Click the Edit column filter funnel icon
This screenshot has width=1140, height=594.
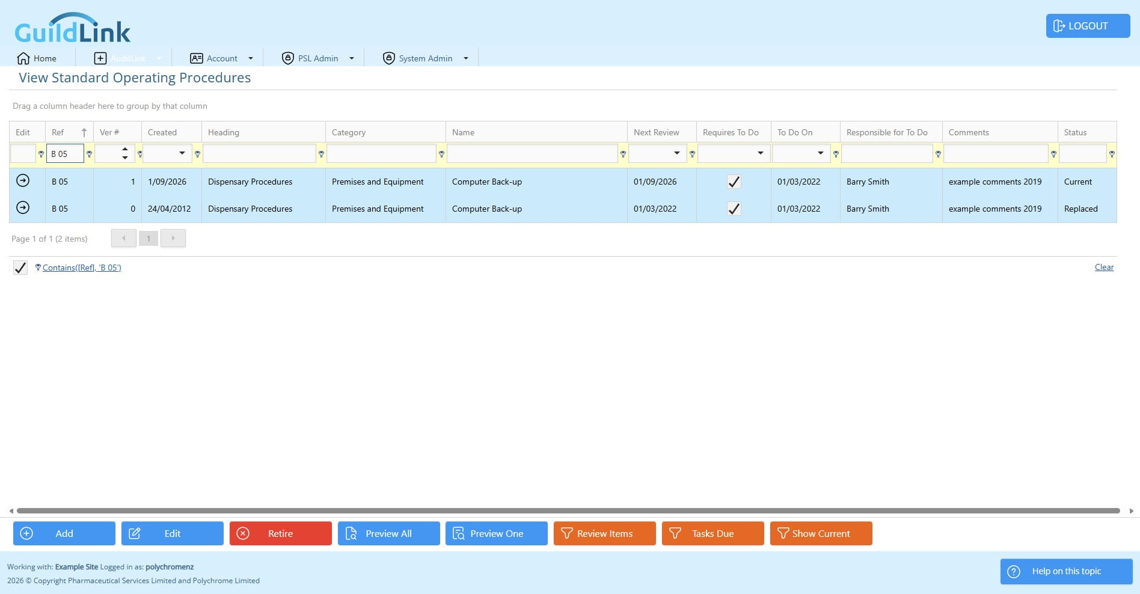[x=41, y=154]
